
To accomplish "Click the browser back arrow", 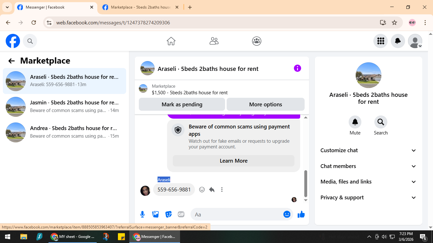I will click(x=8, y=22).
